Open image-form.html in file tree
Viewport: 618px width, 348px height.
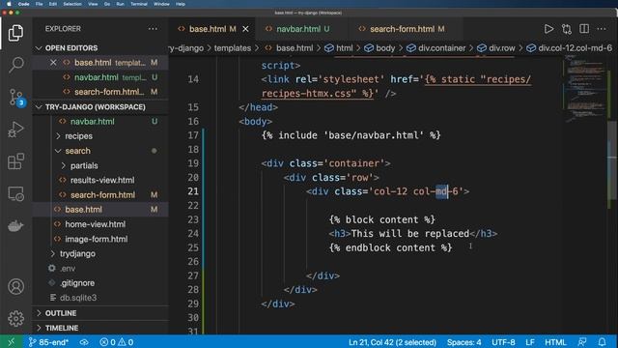click(97, 239)
